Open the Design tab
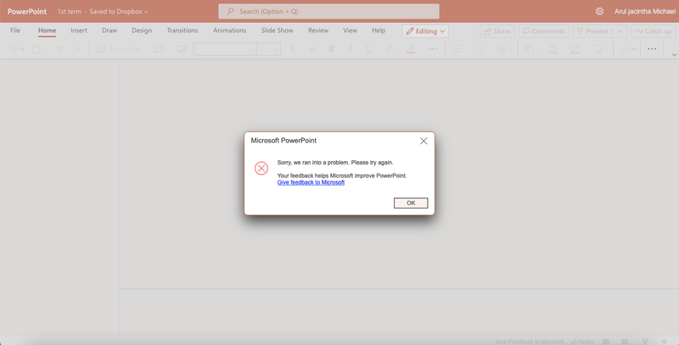Viewport: 679px width, 345px height. coord(142,31)
